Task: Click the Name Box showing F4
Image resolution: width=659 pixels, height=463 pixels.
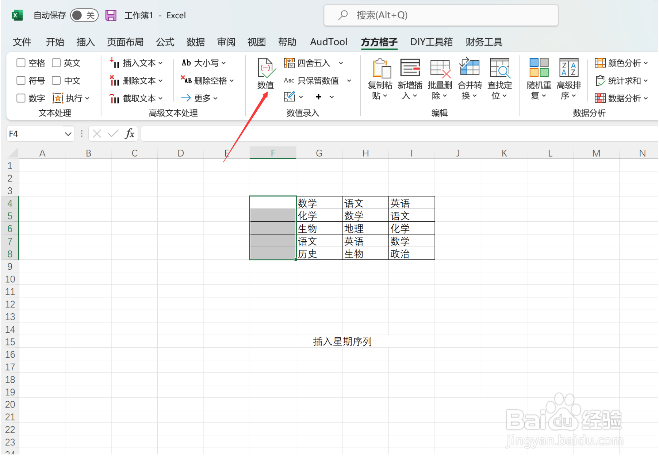Action: pyautogui.click(x=35, y=134)
